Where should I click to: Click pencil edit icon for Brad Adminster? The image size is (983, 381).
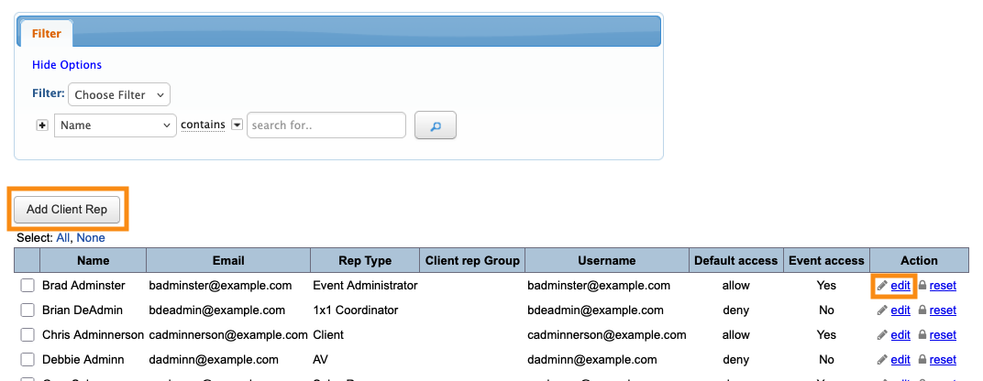pos(882,286)
